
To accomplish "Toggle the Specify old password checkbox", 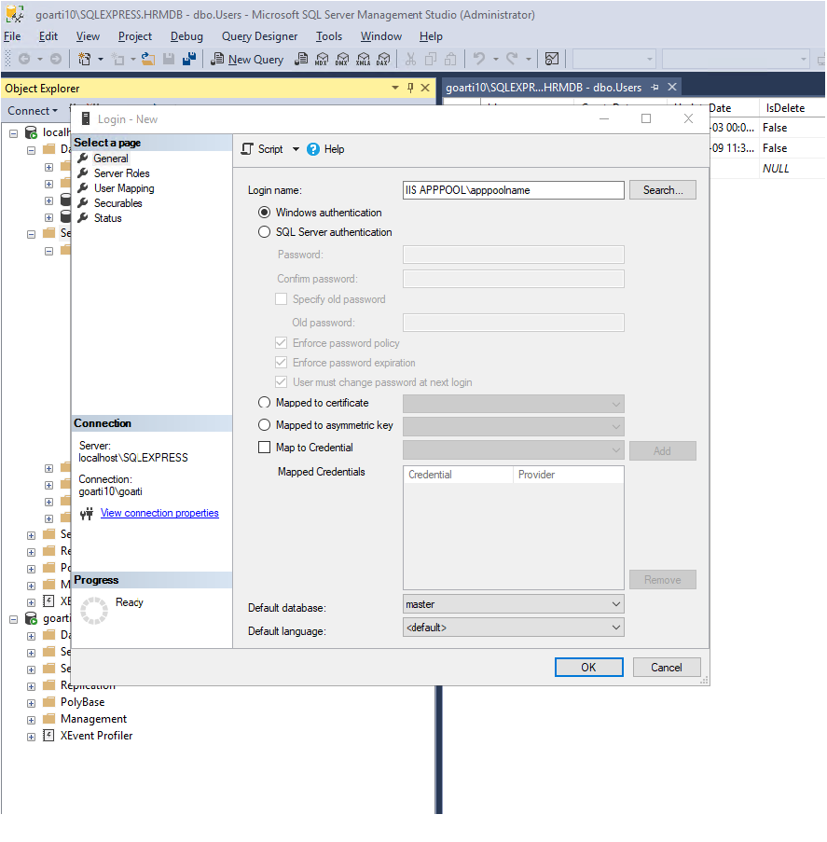I will [x=281, y=298].
